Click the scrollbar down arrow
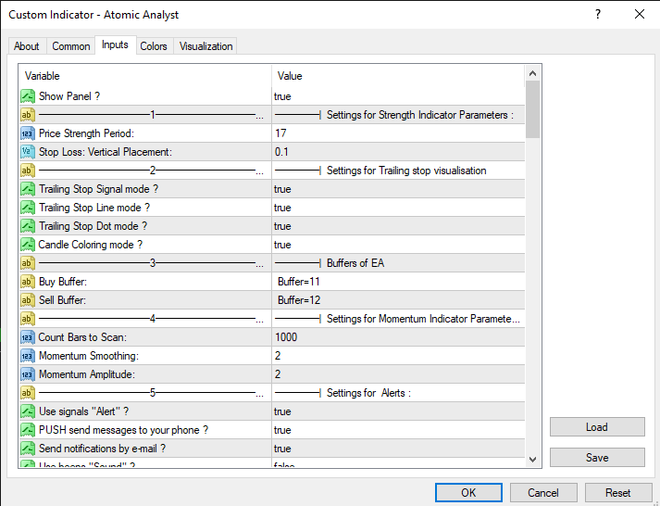This screenshot has height=506, width=660. click(x=532, y=459)
